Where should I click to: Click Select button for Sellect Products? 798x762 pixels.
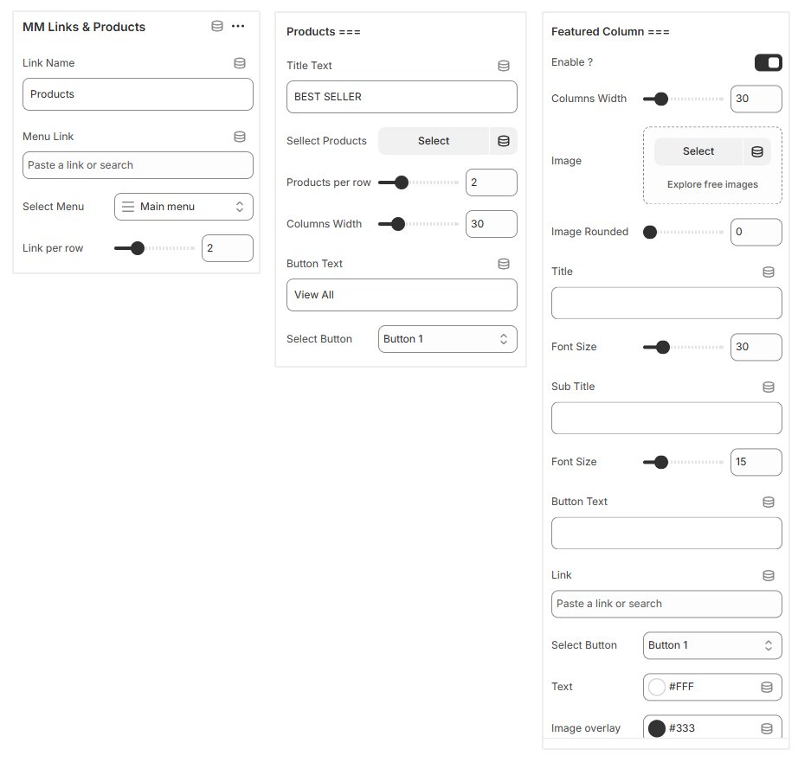(x=434, y=141)
